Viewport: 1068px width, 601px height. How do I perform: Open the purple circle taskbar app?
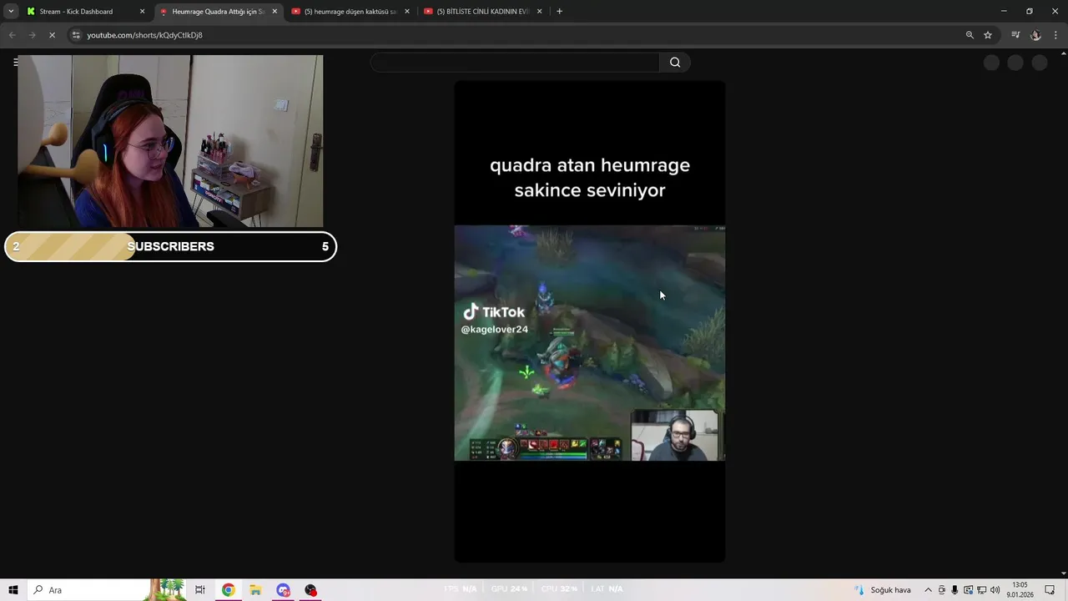pyautogui.click(x=283, y=590)
